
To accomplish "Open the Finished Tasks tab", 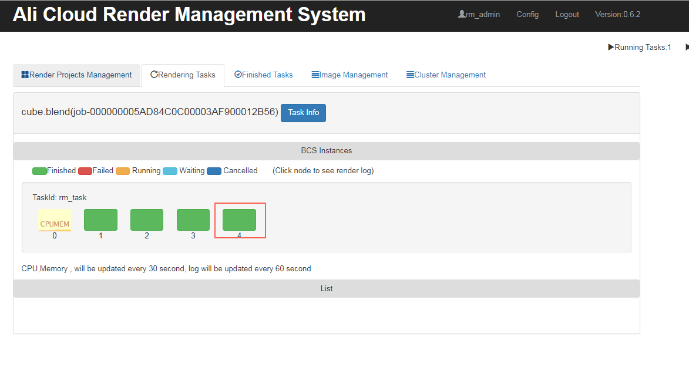I will tap(263, 75).
